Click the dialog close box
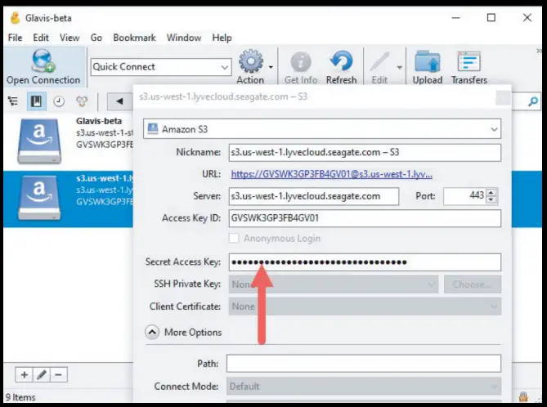Image resolution: width=547 pixels, height=407 pixels. click(x=503, y=98)
